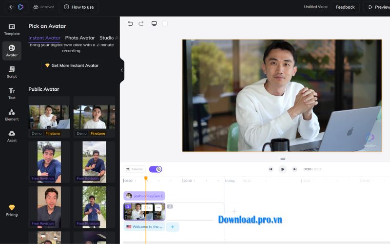Open the Avatar sidebar panel
The height and width of the screenshot is (244, 390).
point(12,51)
